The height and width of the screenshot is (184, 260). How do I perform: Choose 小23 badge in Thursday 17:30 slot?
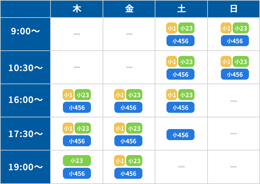pyautogui.click(x=83, y=128)
